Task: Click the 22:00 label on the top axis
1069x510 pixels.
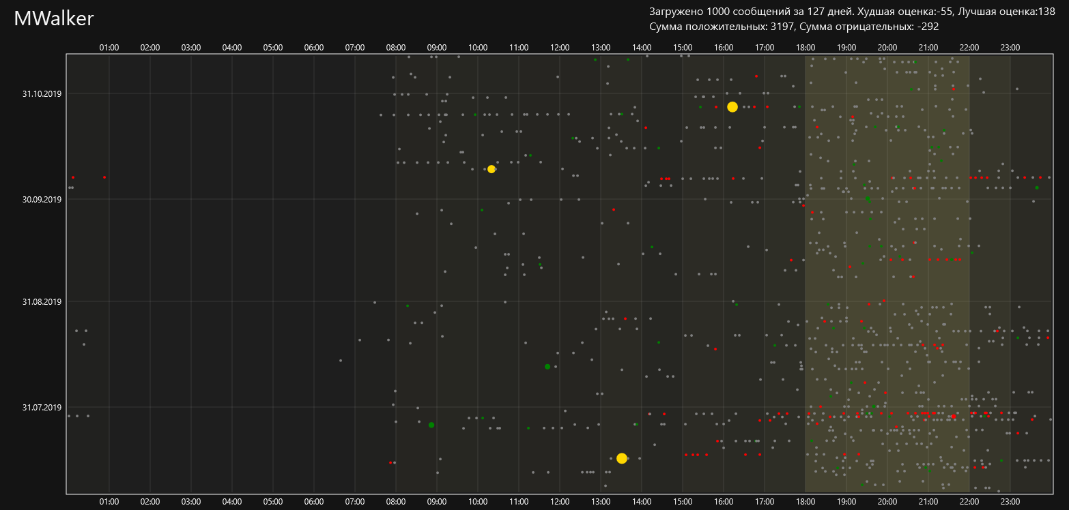Action: [969, 47]
